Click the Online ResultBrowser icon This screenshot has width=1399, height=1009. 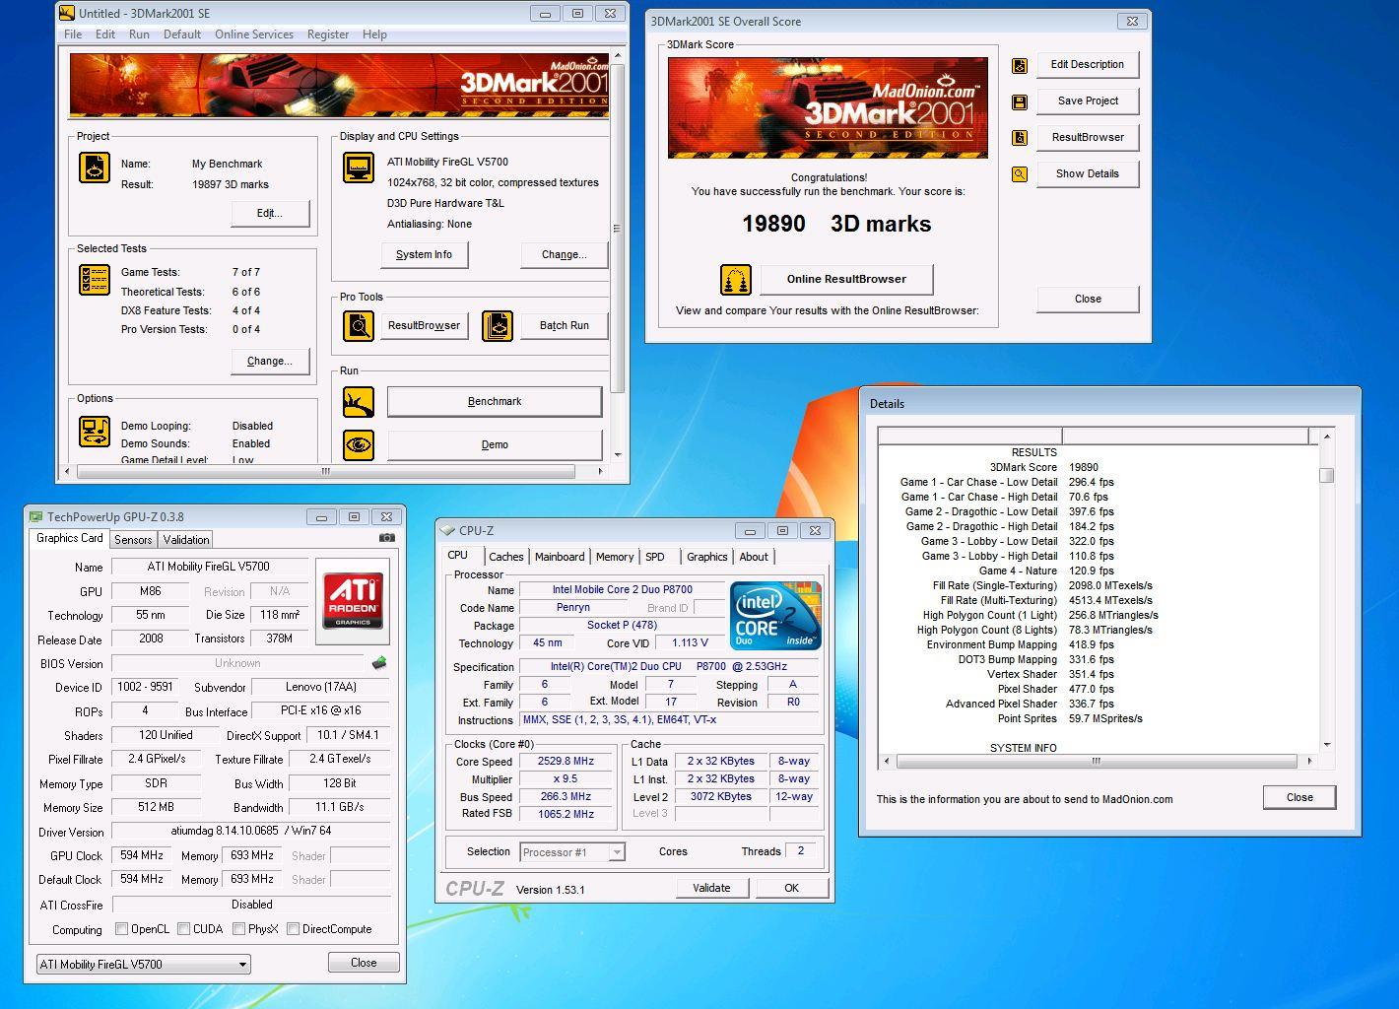(736, 279)
